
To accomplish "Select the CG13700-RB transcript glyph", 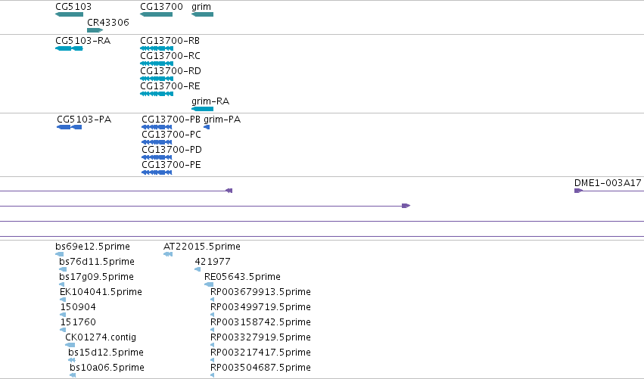I will [x=157, y=48].
